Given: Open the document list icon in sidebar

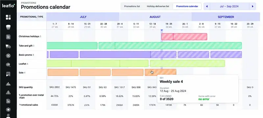Looking at the screenshot, I should pos(8,37).
